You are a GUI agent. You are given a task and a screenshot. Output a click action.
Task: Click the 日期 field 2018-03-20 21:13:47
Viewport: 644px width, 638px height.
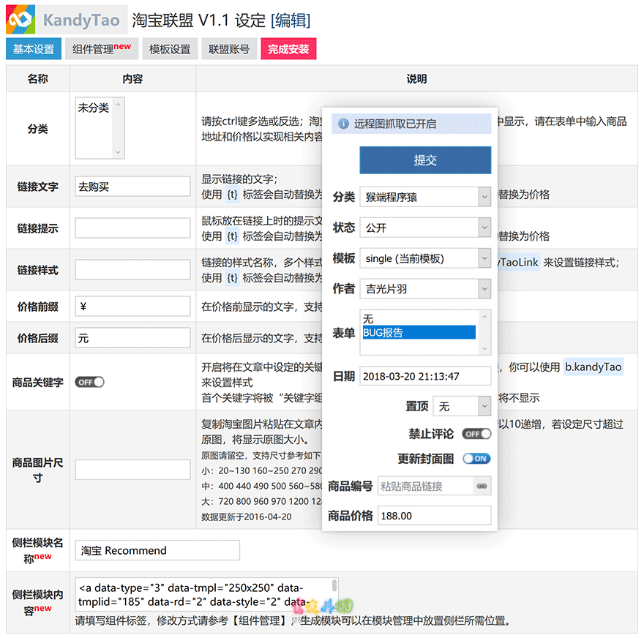[425, 376]
